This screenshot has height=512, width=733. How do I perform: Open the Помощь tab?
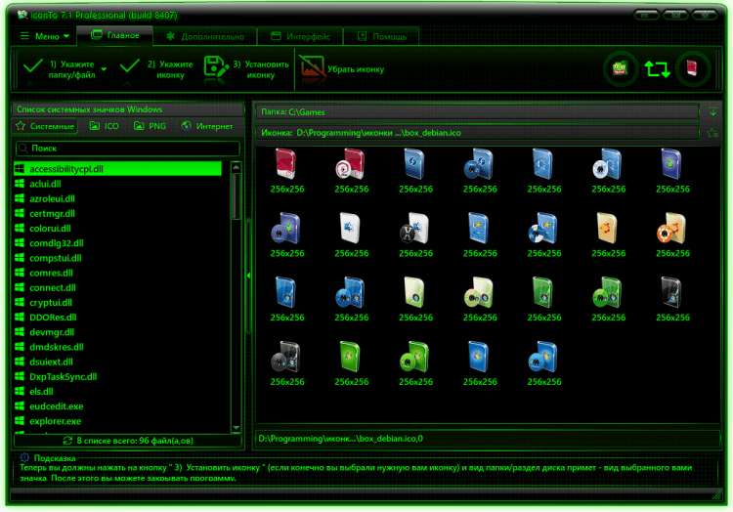click(x=381, y=36)
